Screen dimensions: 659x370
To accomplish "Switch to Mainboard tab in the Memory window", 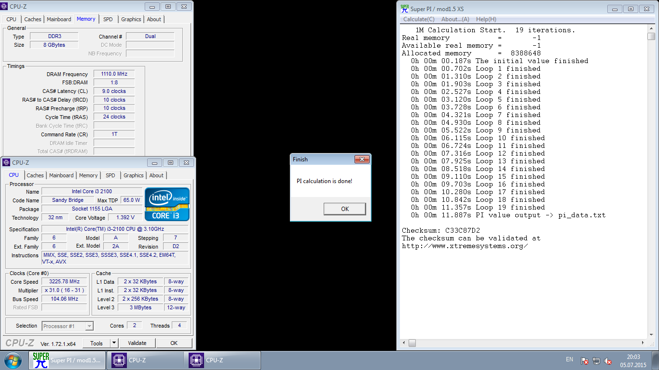I will 59,19.
